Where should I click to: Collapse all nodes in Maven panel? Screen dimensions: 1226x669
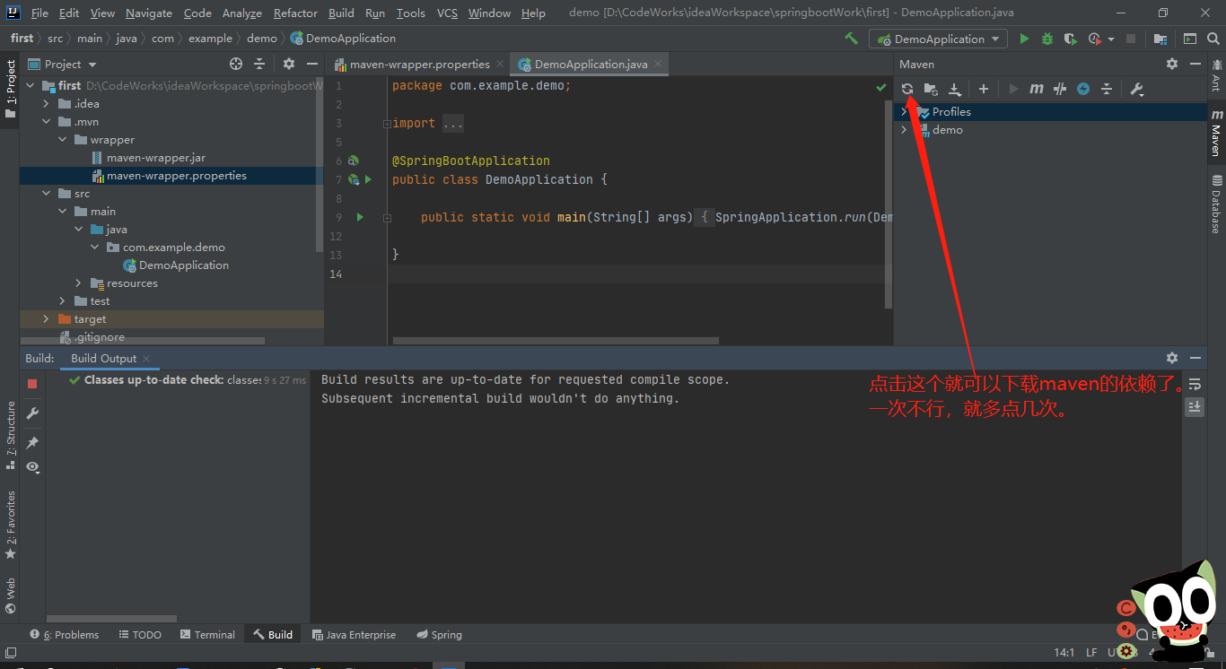tap(1107, 89)
